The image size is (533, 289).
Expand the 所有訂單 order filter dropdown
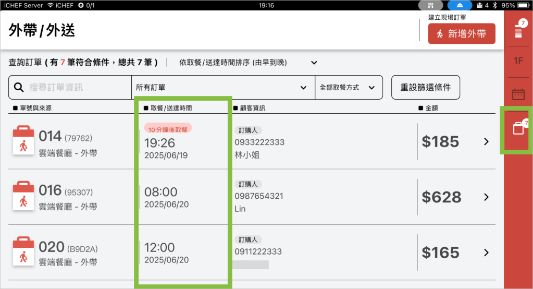[222, 88]
